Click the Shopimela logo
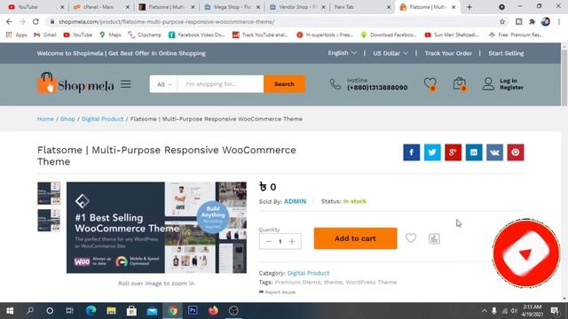The height and width of the screenshot is (319, 568). click(75, 83)
